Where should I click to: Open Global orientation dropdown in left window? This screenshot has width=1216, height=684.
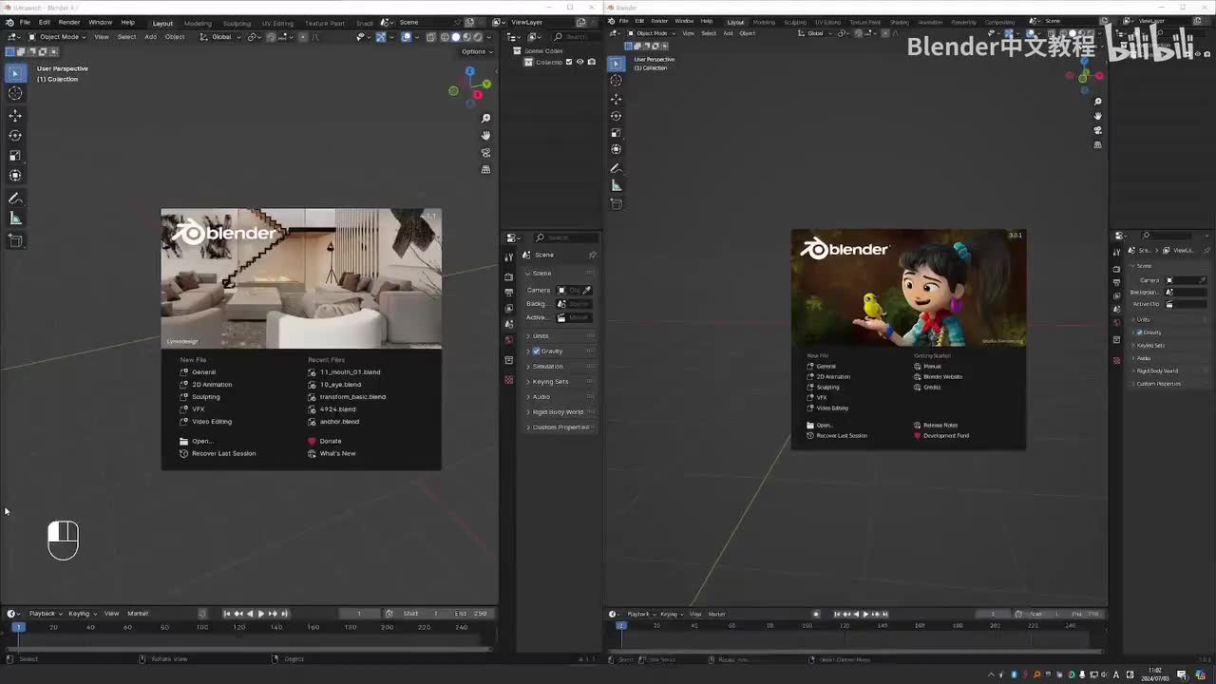220,37
